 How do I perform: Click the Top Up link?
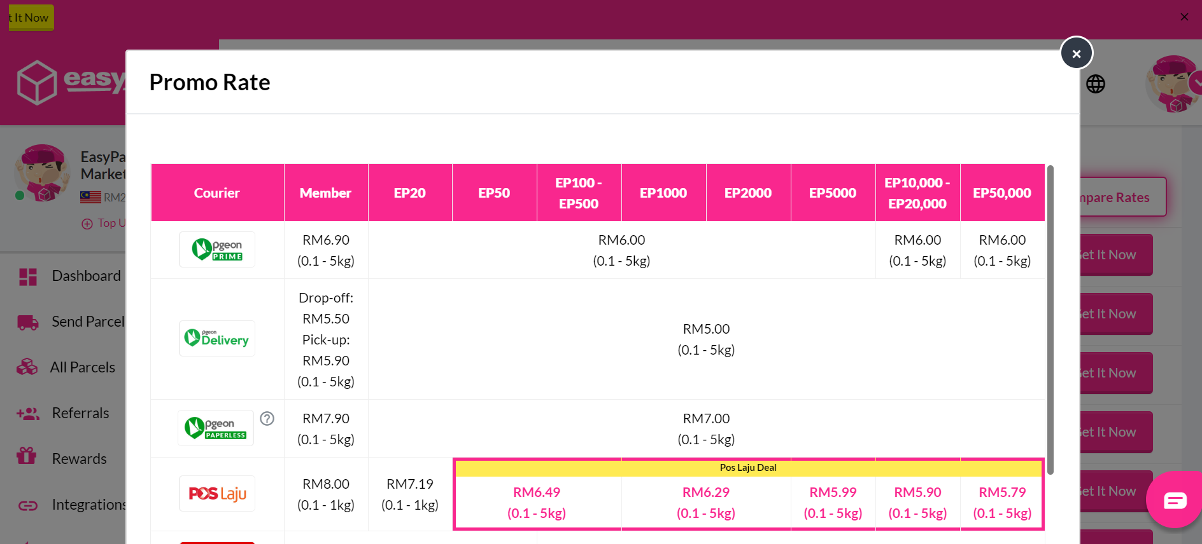[x=111, y=223]
